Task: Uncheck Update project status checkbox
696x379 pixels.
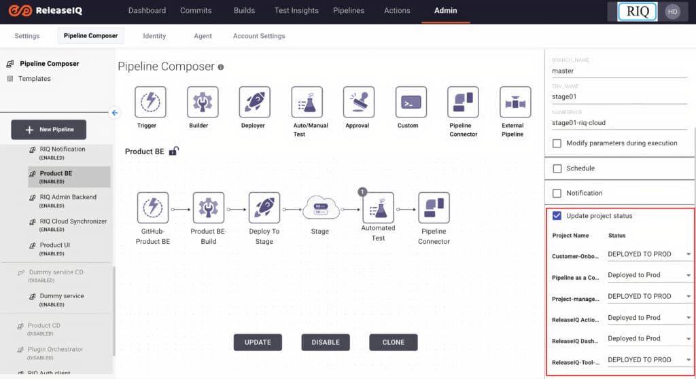Action: (557, 216)
